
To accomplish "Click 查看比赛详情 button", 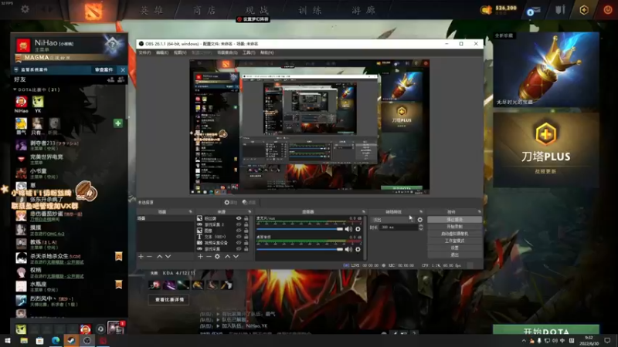I will point(169,300).
